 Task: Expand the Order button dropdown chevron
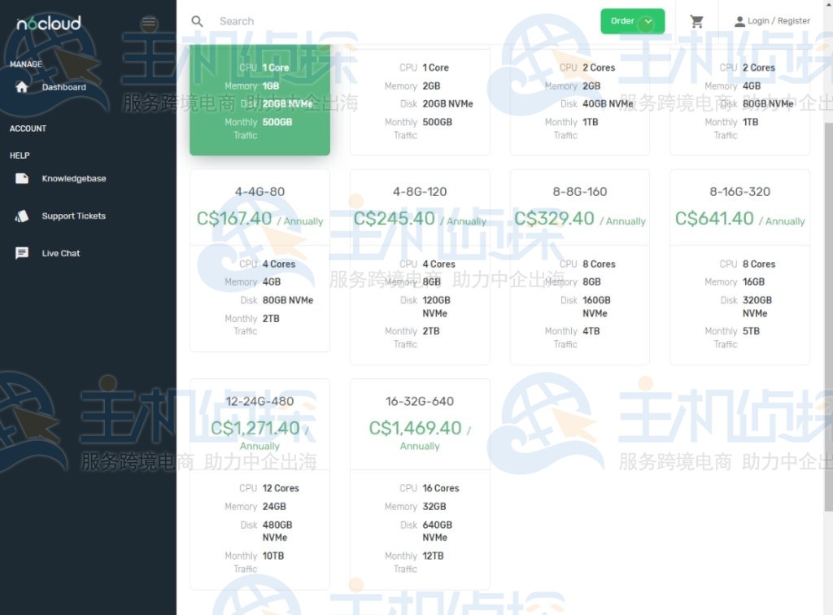(648, 20)
